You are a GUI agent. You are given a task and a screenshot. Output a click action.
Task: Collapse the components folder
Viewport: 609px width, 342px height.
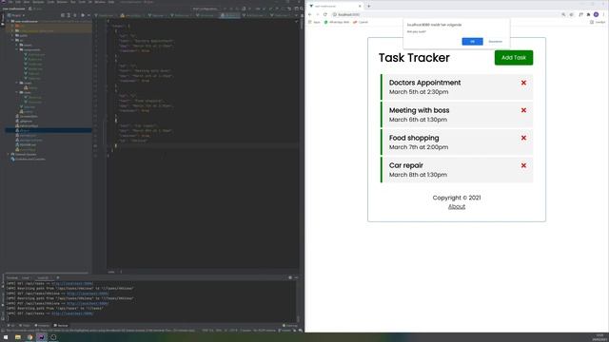pos(17,49)
